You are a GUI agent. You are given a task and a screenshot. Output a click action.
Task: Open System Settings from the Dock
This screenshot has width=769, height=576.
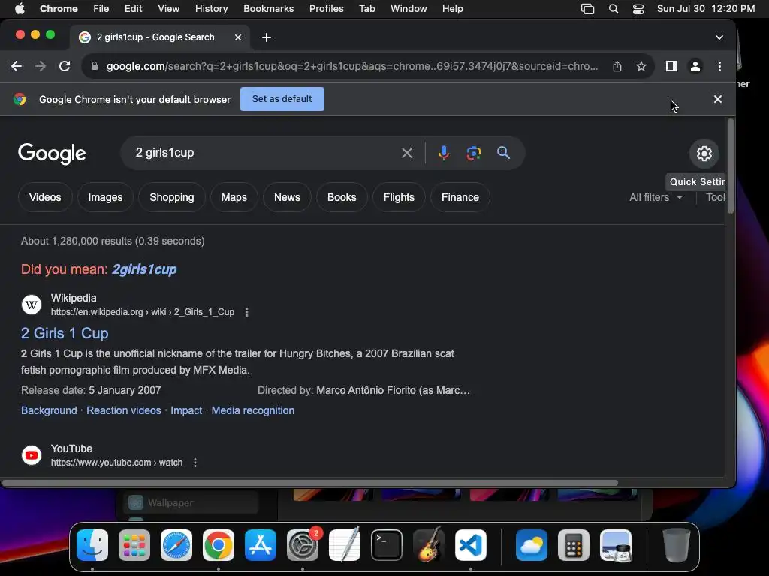click(303, 545)
